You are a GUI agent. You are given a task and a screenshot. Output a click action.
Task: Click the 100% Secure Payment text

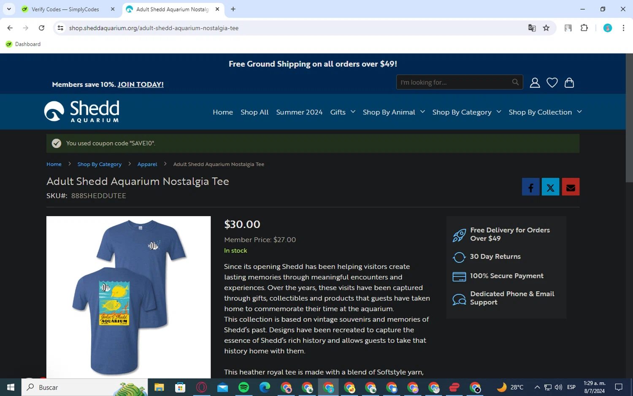click(506, 276)
